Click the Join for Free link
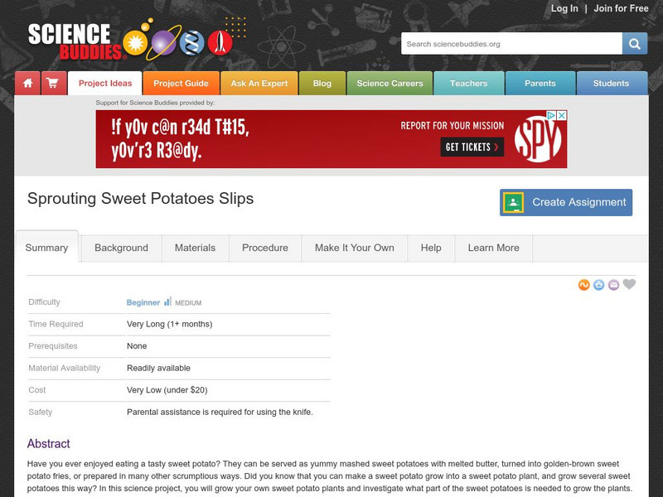The image size is (663, 497). (x=621, y=8)
